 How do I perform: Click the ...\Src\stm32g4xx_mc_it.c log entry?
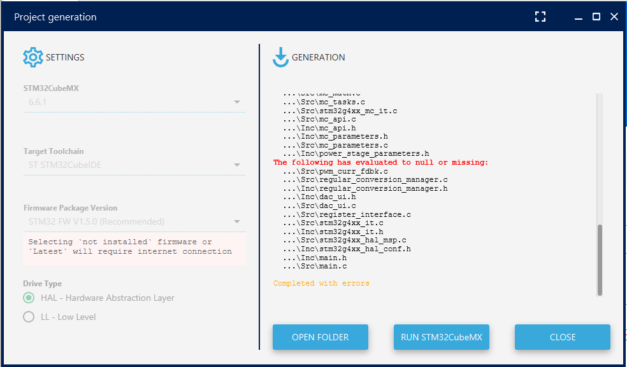pos(340,111)
